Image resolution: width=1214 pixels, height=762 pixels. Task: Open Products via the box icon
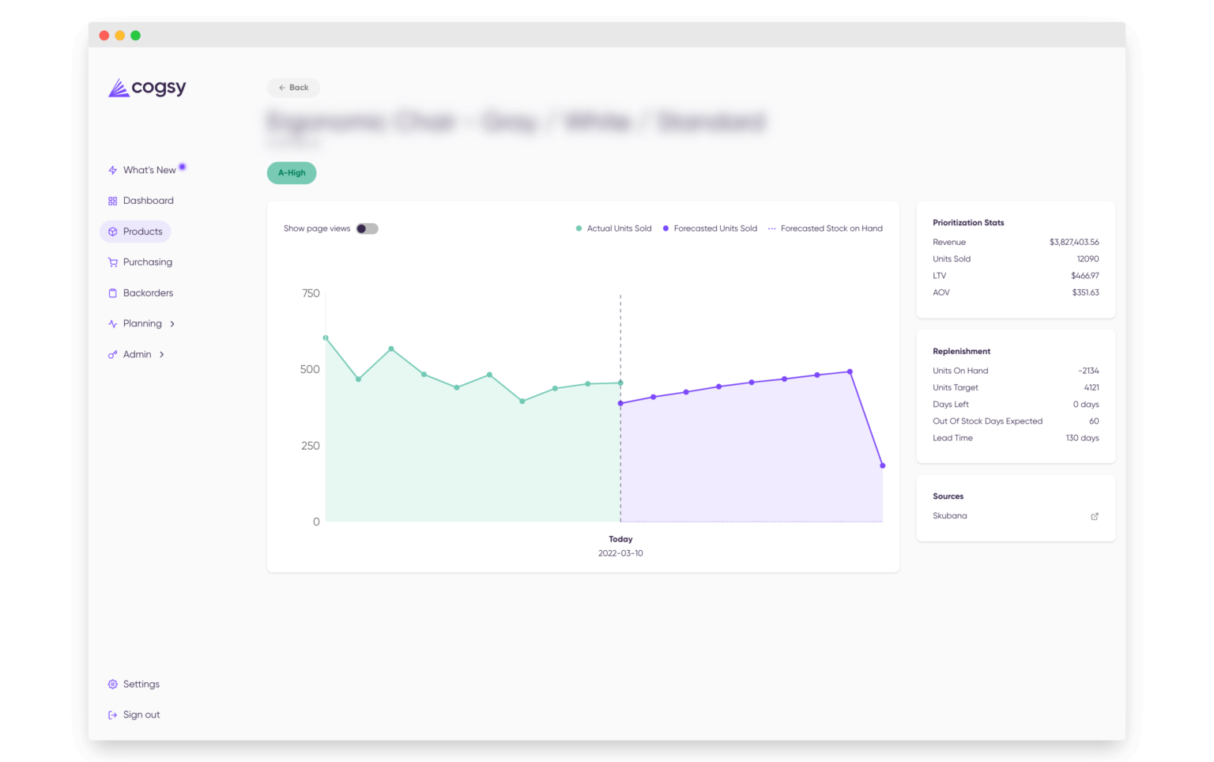(x=113, y=231)
